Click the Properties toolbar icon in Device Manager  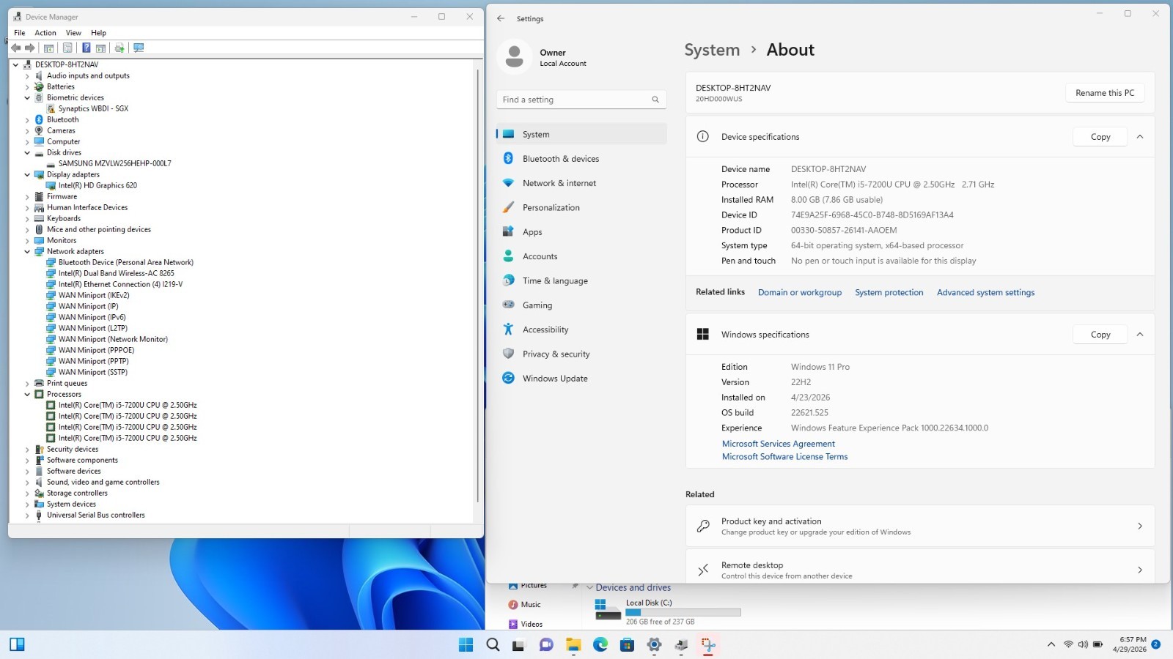(x=67, y=48)
